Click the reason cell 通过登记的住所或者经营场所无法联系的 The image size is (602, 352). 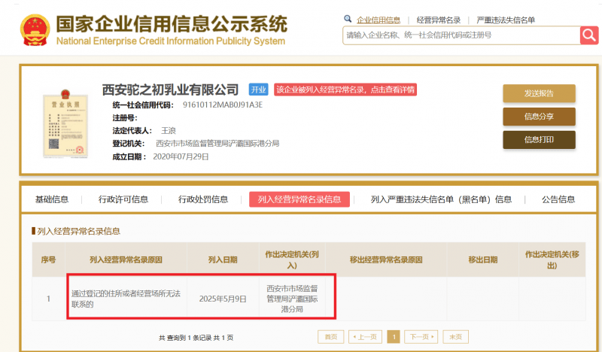tap(126, 299)
